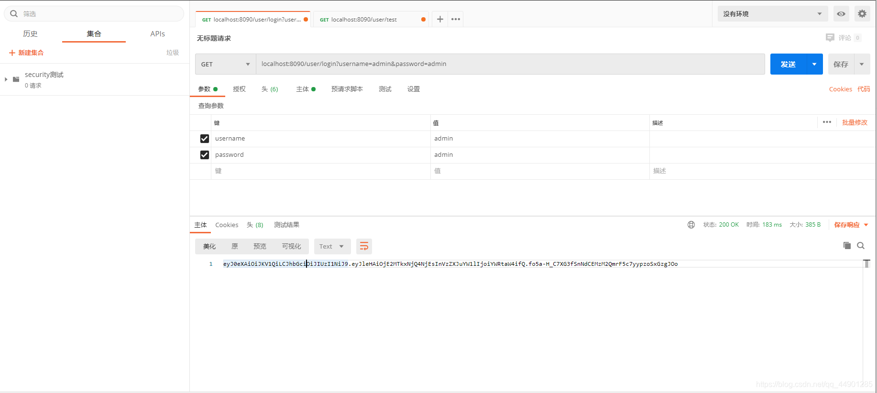Toggle response line wrap icon
This screenshot has width=877, height=393.
364,246
